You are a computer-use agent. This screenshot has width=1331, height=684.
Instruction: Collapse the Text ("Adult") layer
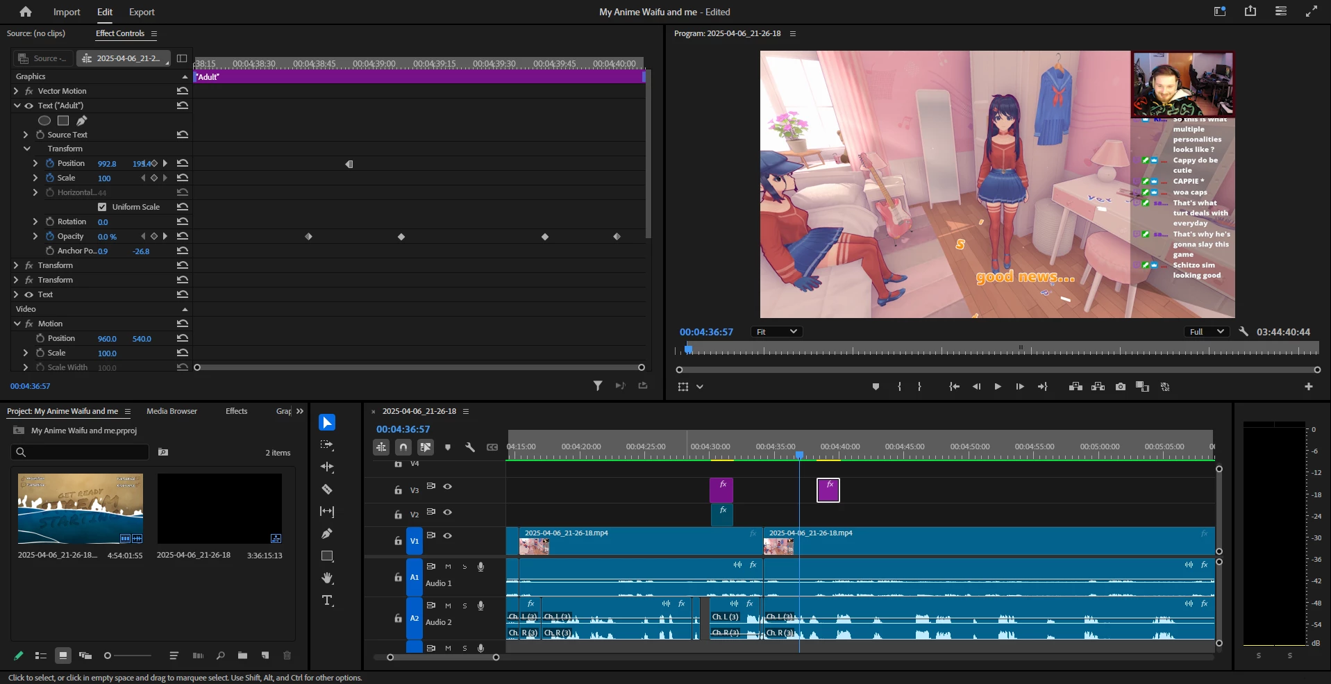click(17, 106)
